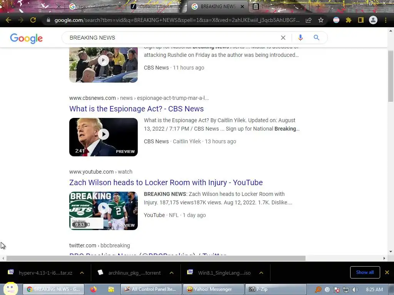The height and width of the screenshot is (295, 394).
Task: Switch to the Cubano Adobe tab
Action: (156, 7)
